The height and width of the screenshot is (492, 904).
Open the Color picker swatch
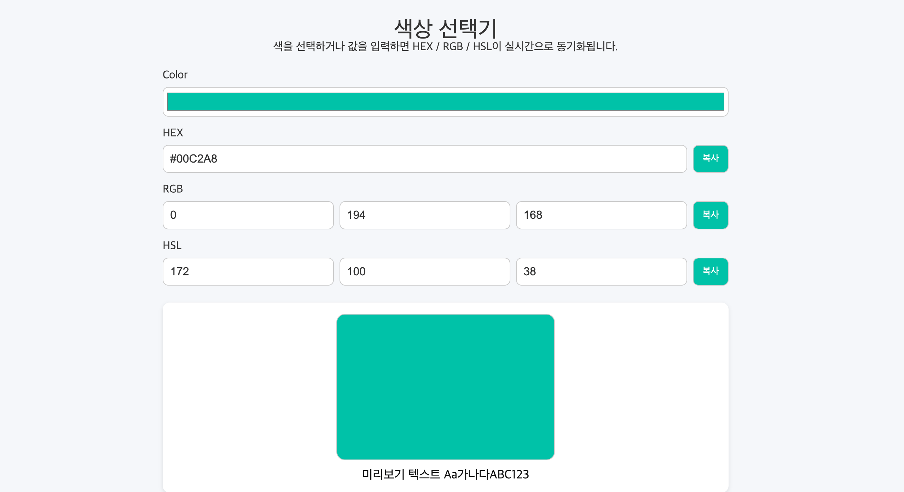[x=445, y=101]
